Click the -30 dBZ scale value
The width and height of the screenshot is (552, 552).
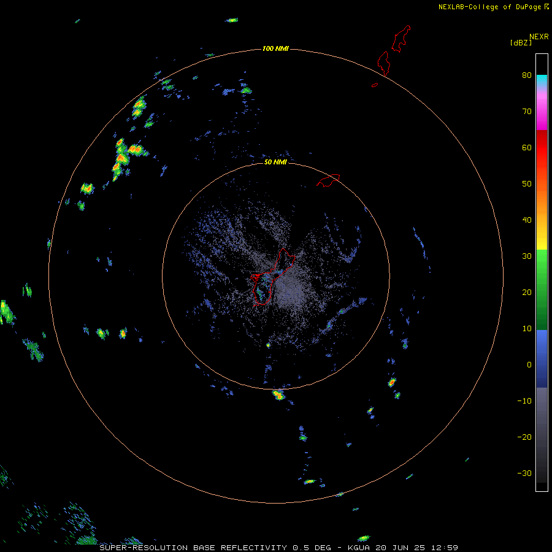coord(524,473)
